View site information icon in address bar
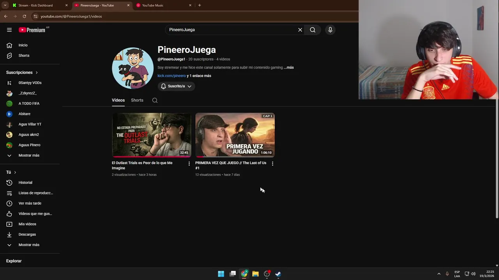 [x=35, y=16]
